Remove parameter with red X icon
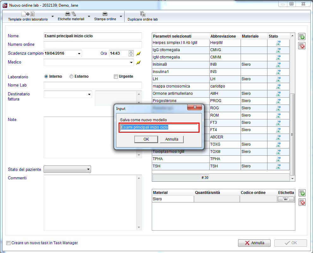This screenshot has height=253, width=313. tap(302, 46)
